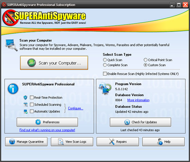Open Manage Quarantine
Viewport: 190px width, 162px height.
click(x=26, y=142)
